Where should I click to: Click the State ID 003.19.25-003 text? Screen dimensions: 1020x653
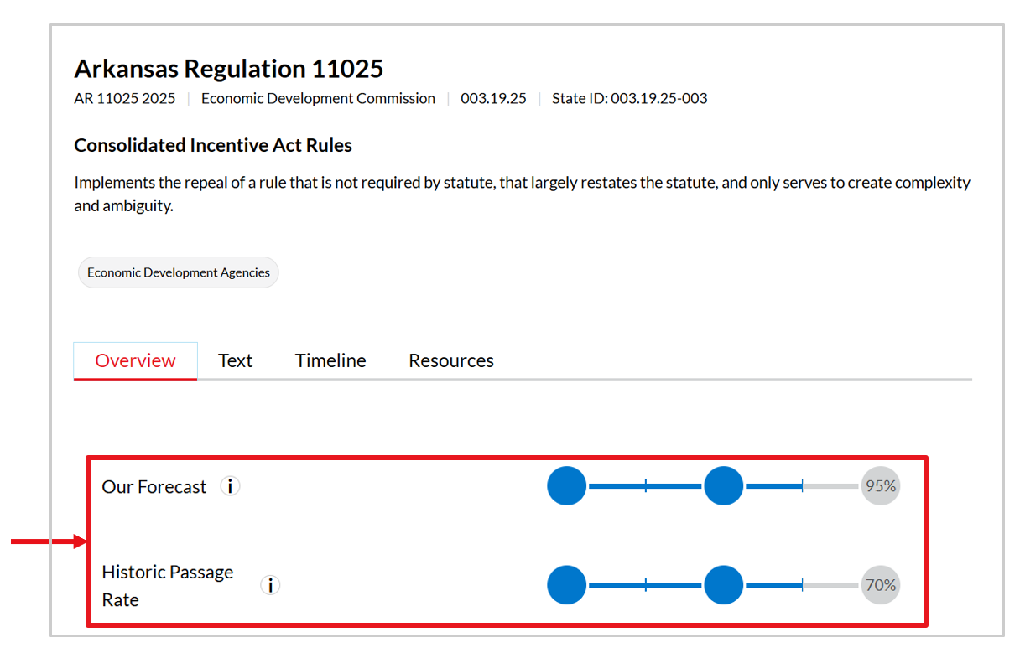pyautogui.click(x=629, y=99)
